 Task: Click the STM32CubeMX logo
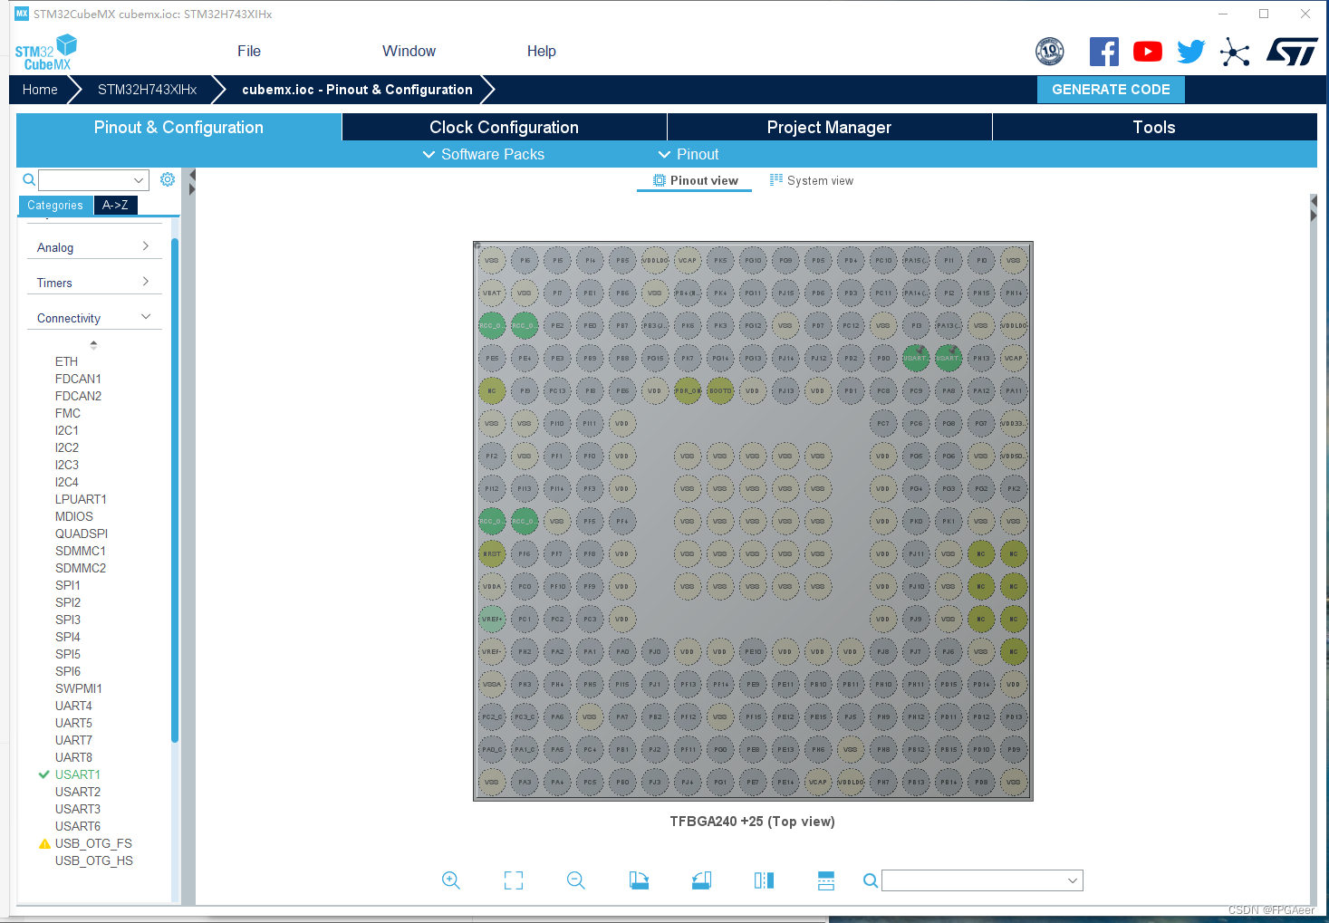[46, 53]
